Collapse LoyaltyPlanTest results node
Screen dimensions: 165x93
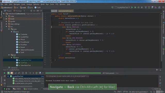click(8, 76)
